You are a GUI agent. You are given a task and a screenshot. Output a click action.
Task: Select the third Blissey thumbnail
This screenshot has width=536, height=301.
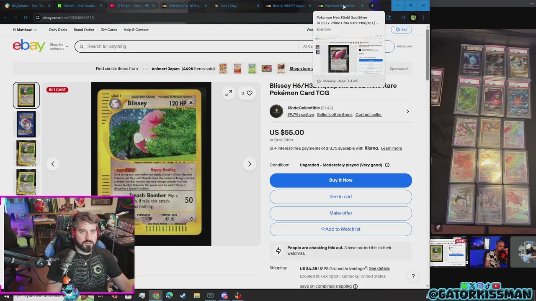click(x=26, y=153)
